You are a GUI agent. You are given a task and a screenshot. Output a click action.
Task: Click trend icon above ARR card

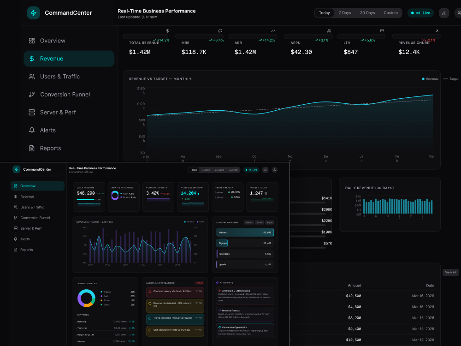pyautogui.click(x=273, y=31)
